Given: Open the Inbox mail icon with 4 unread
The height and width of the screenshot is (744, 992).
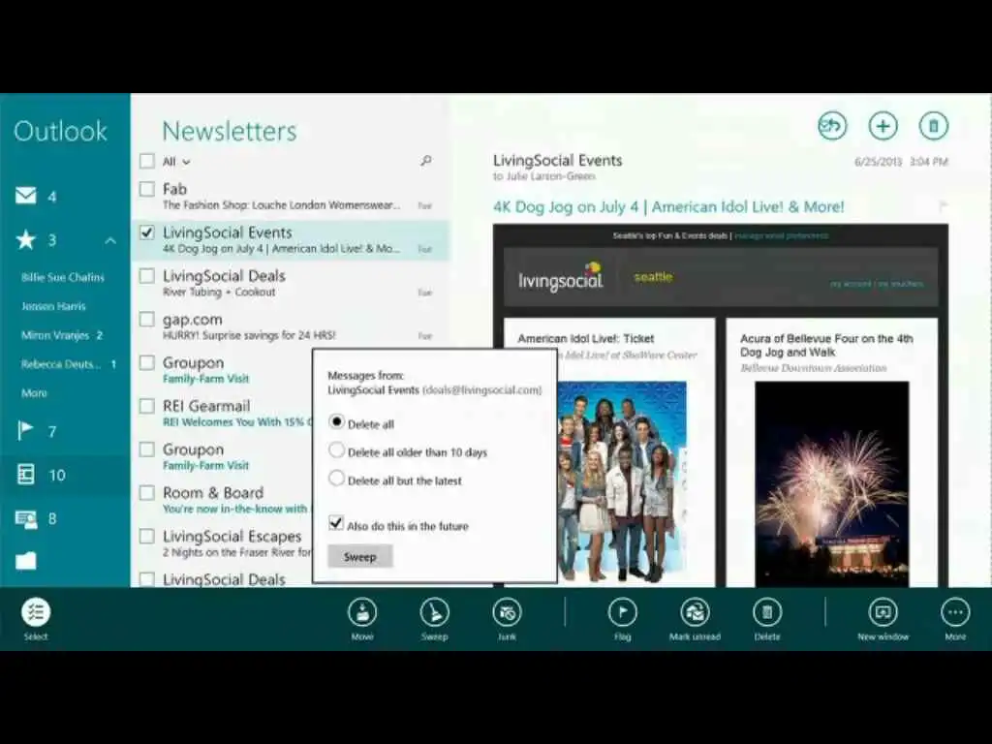Looking at the screenshot, I should 26,196.
